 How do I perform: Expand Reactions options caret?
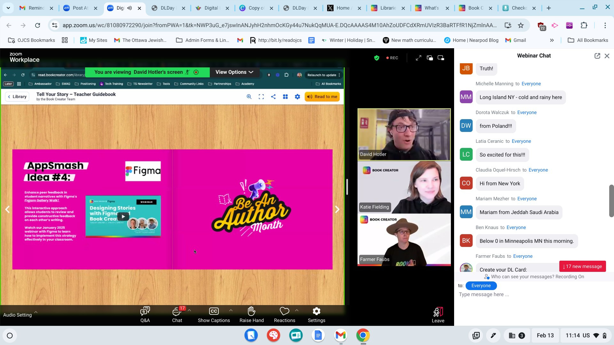pos(296,310)
